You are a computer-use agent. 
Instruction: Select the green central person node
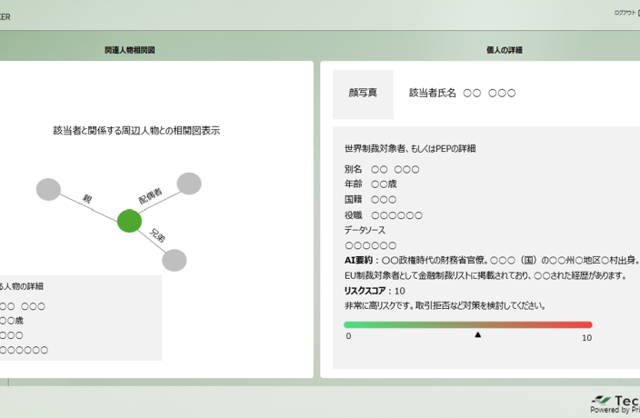(x=129, y=221)
